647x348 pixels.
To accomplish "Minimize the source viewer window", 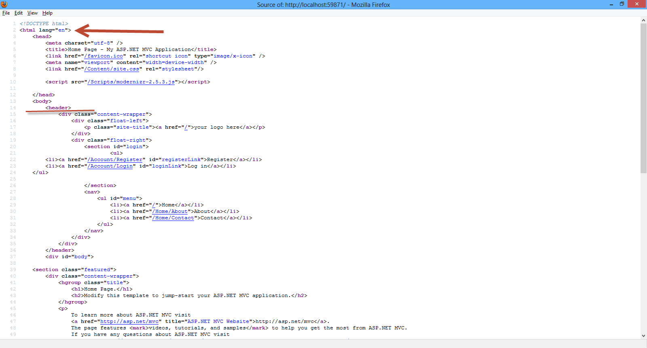I will 611,4.
